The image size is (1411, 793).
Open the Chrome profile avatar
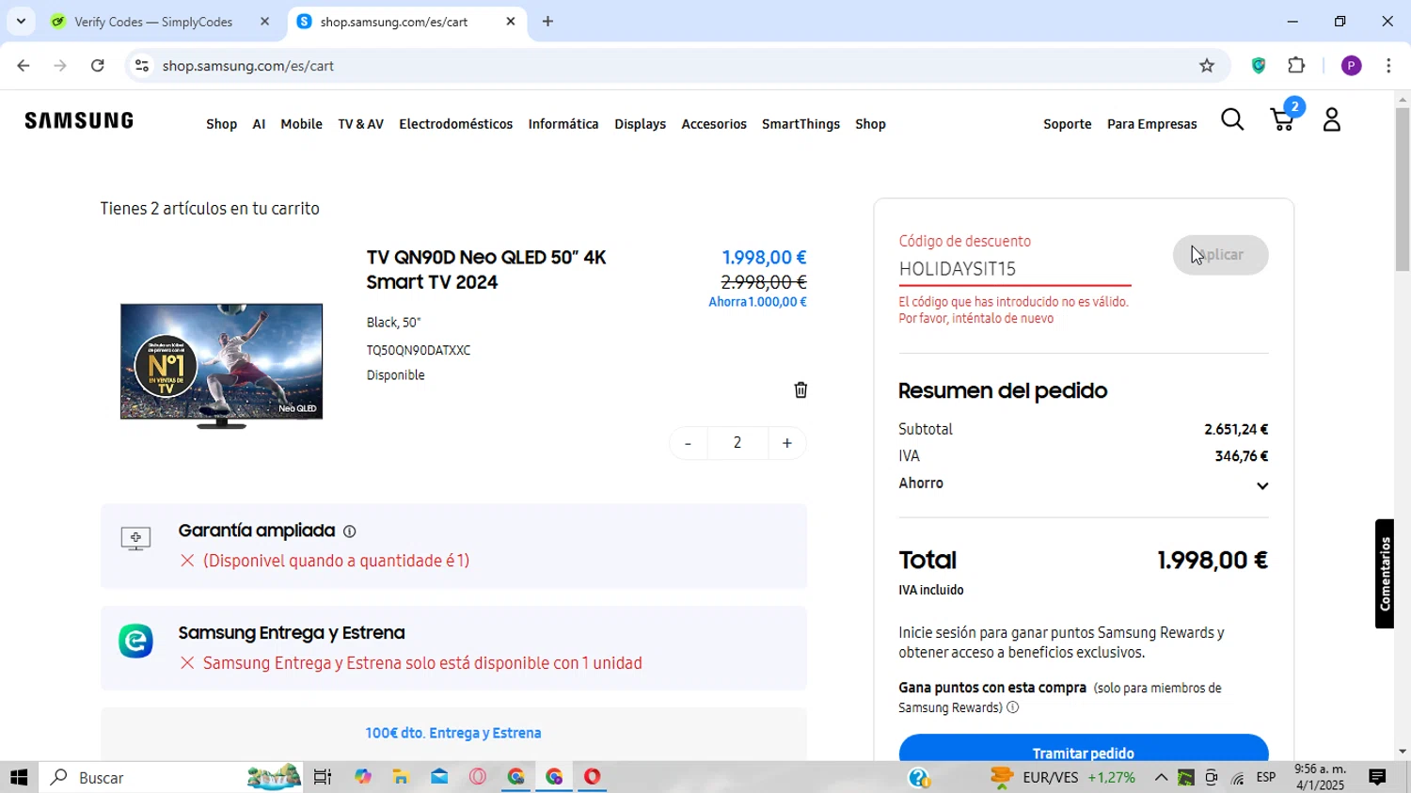pyautogui.click(x=1352, y=66)
